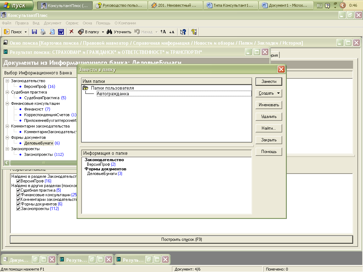Open the Сервис menu
This screenshot has width=363, height=272.
(72, 23)
